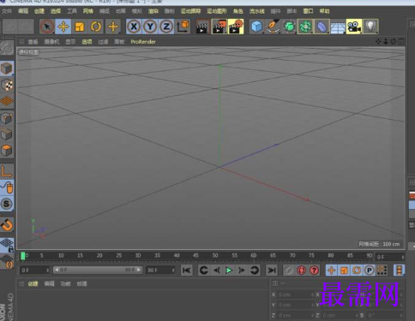Open the Pen spline tool

pyautogui.click(x=273, y=27)
